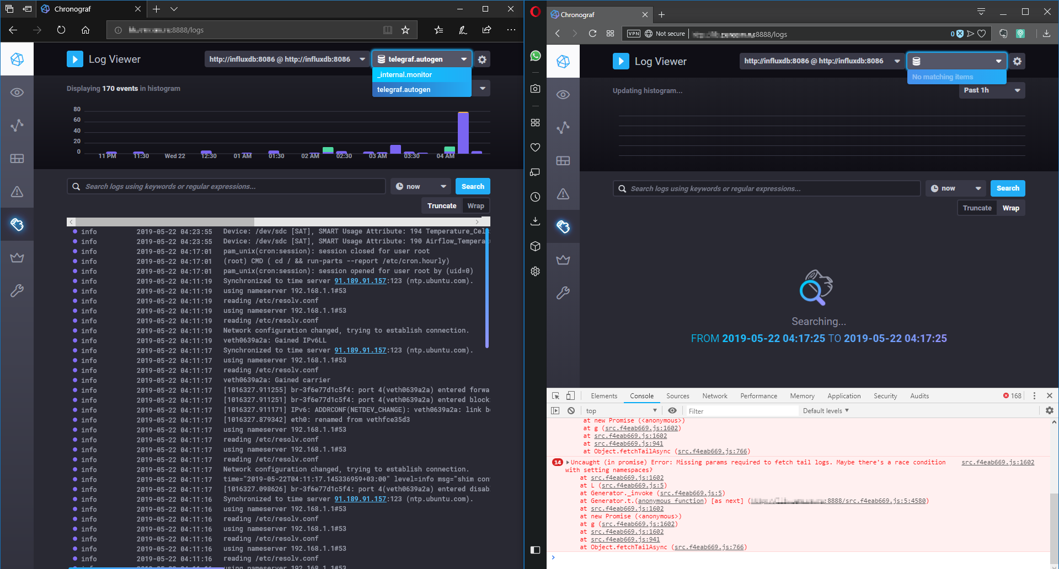Open WhatsApp from Opera's sidebar
The width and height of the screenshot is (1059, 569).
click(x=535, y=56)
